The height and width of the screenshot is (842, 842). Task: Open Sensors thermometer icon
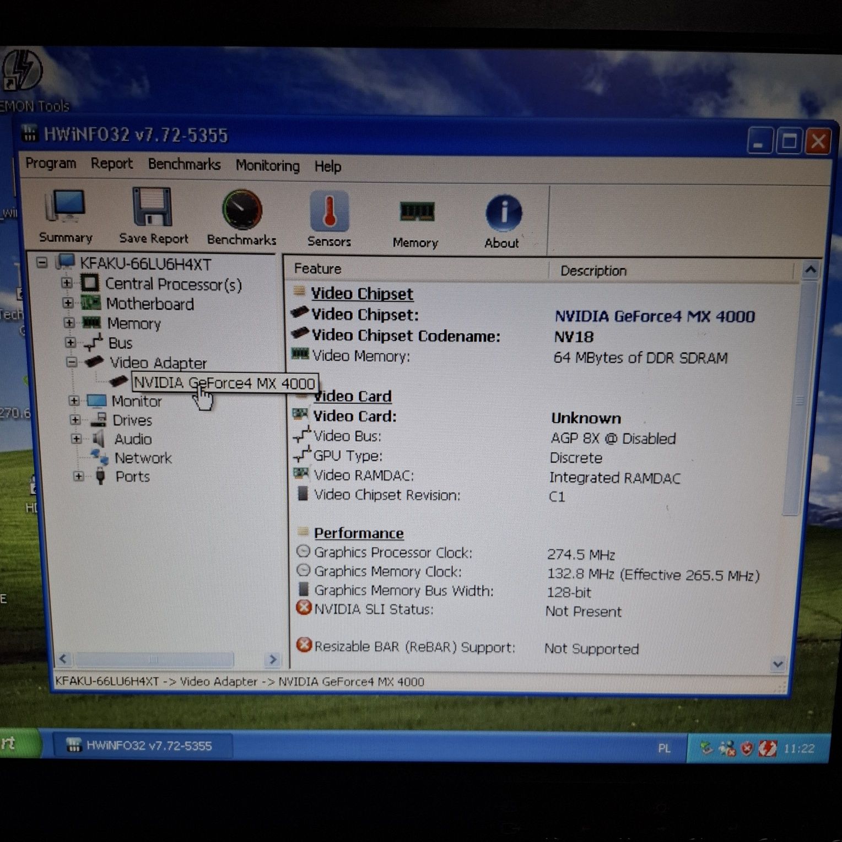pos(329,211)
